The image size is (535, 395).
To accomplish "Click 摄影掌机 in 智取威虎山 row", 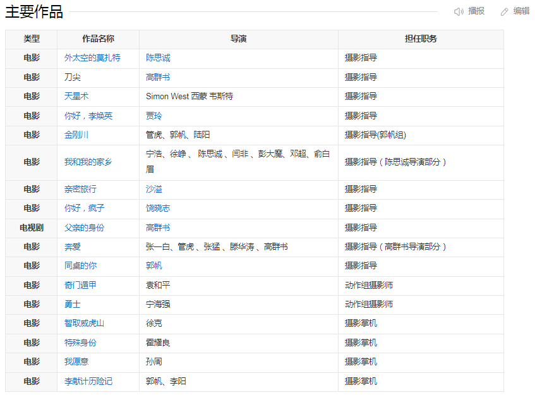I will tap(361, 323).
